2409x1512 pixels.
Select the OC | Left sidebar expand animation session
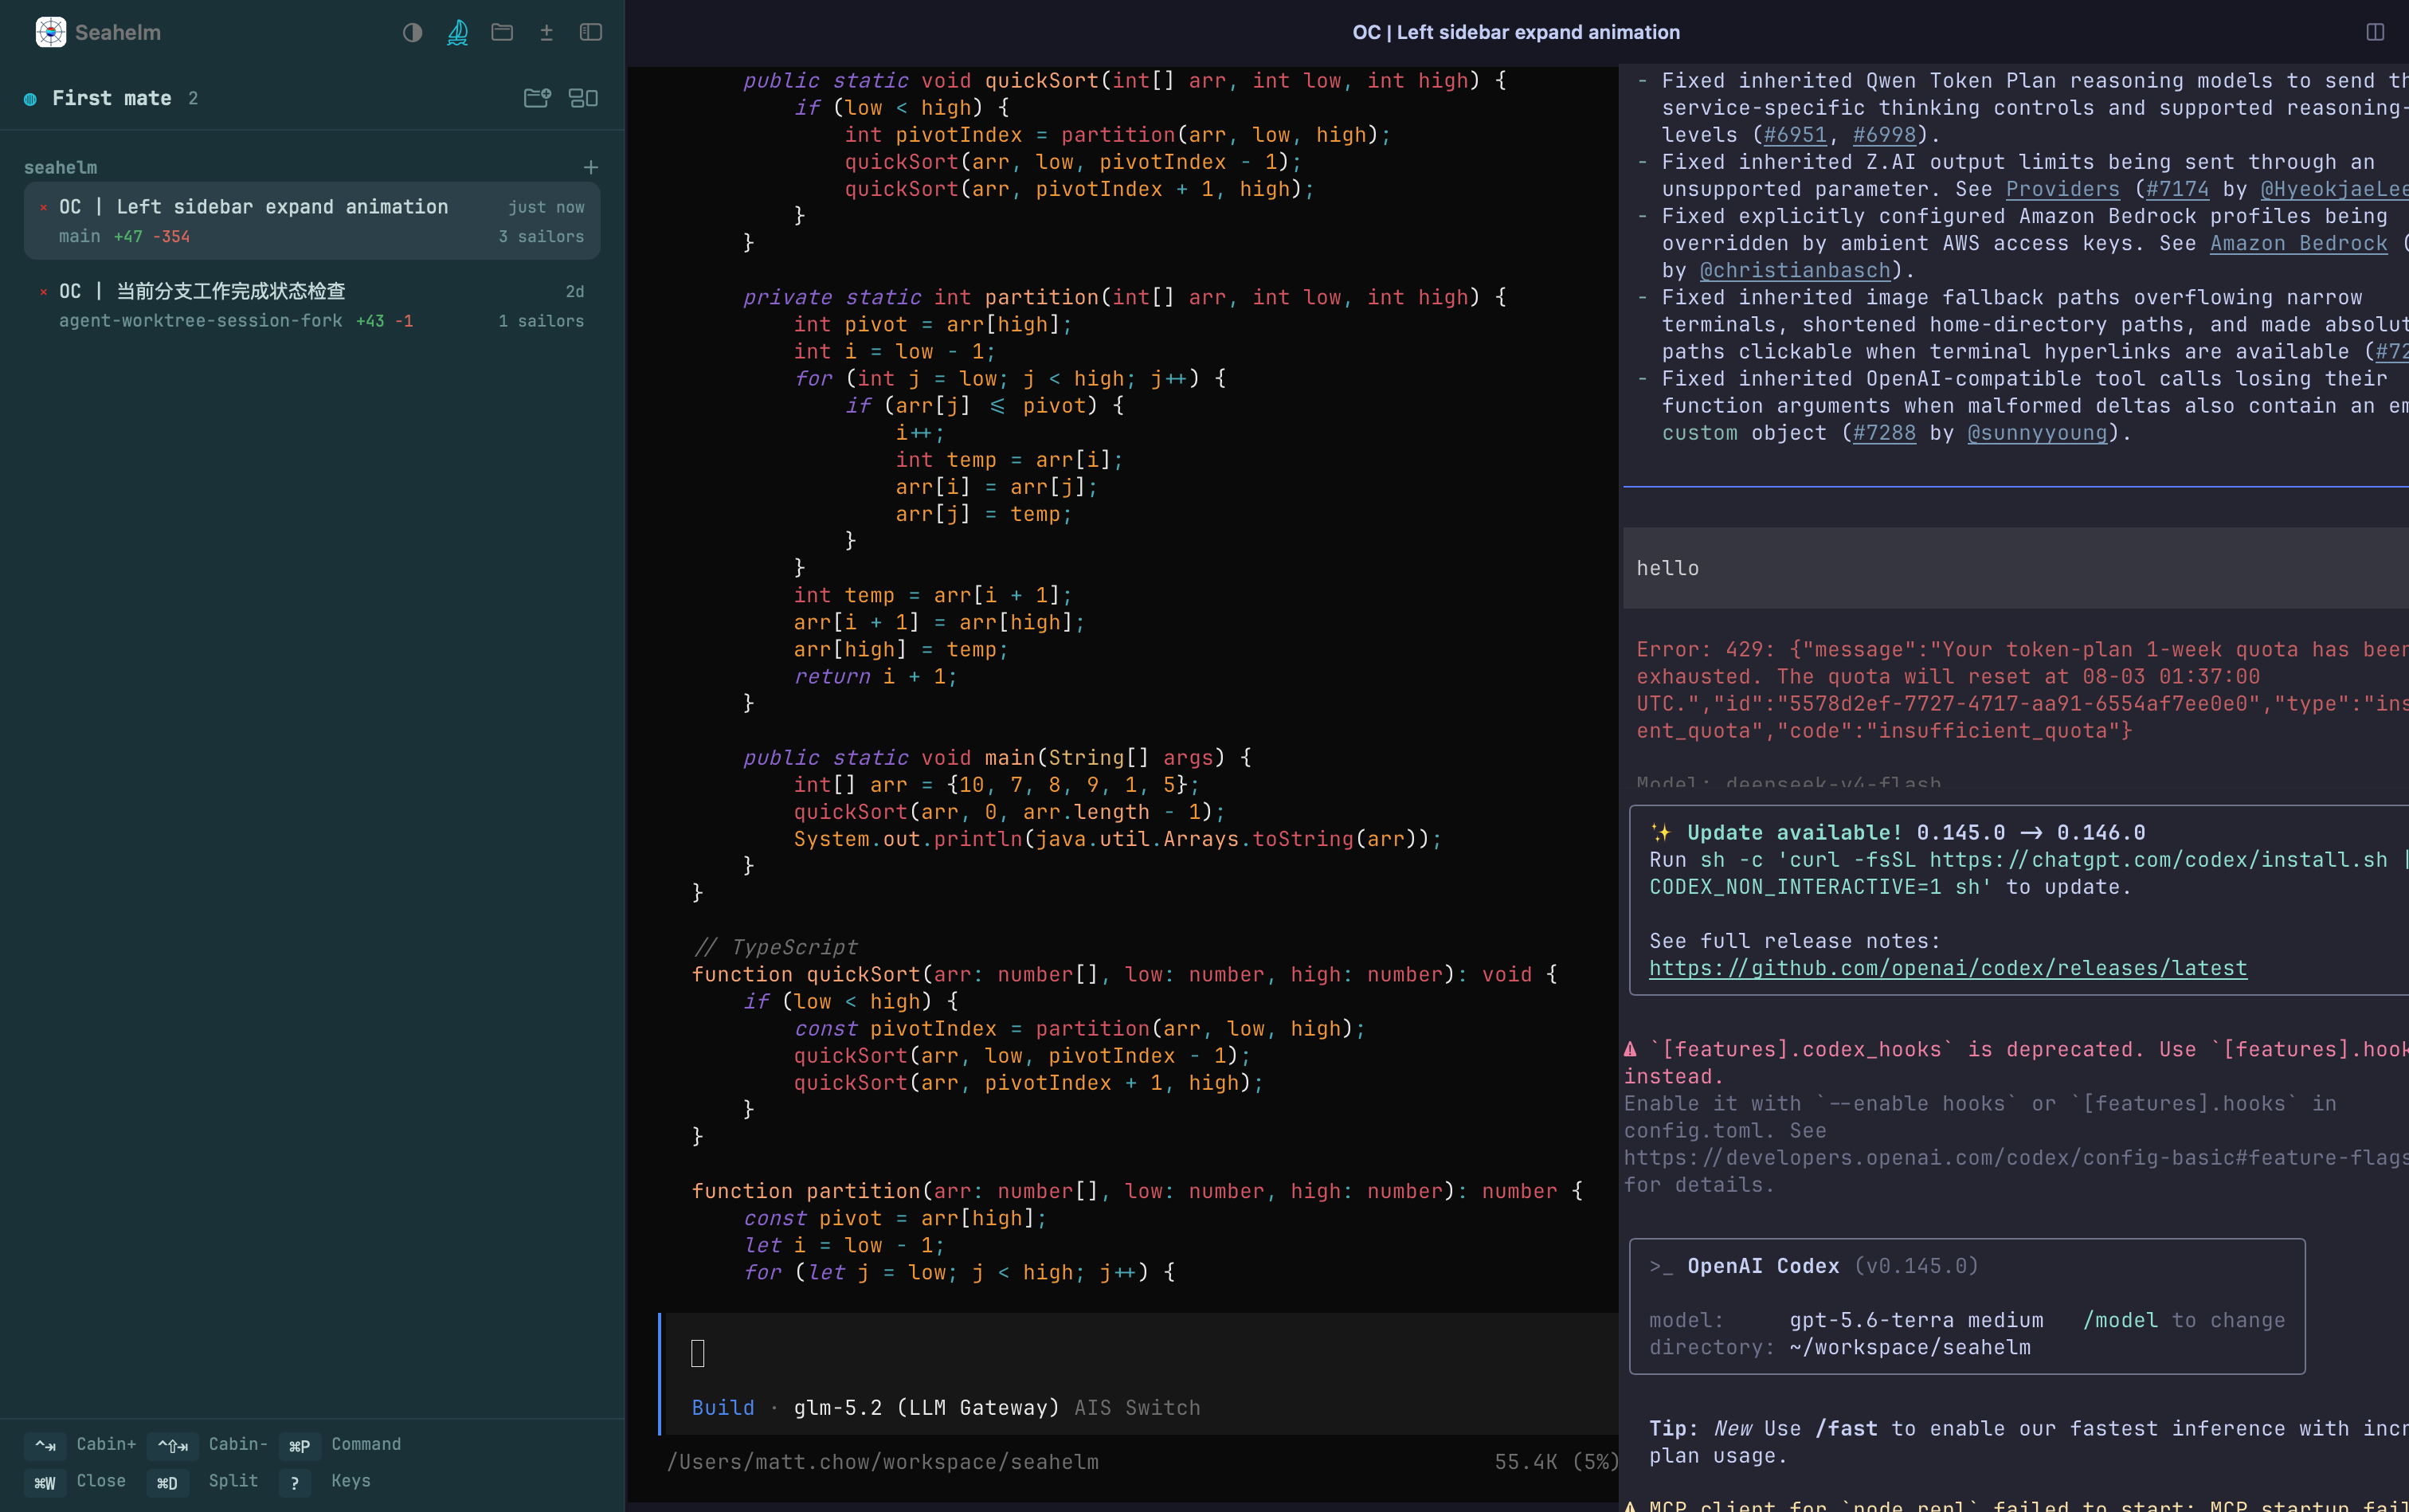pyautogui.click(x=312, y=221)
